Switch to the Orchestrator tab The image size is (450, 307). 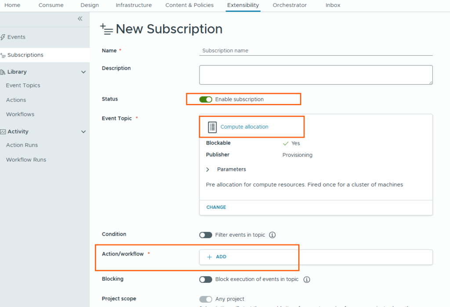pos(290,5)
